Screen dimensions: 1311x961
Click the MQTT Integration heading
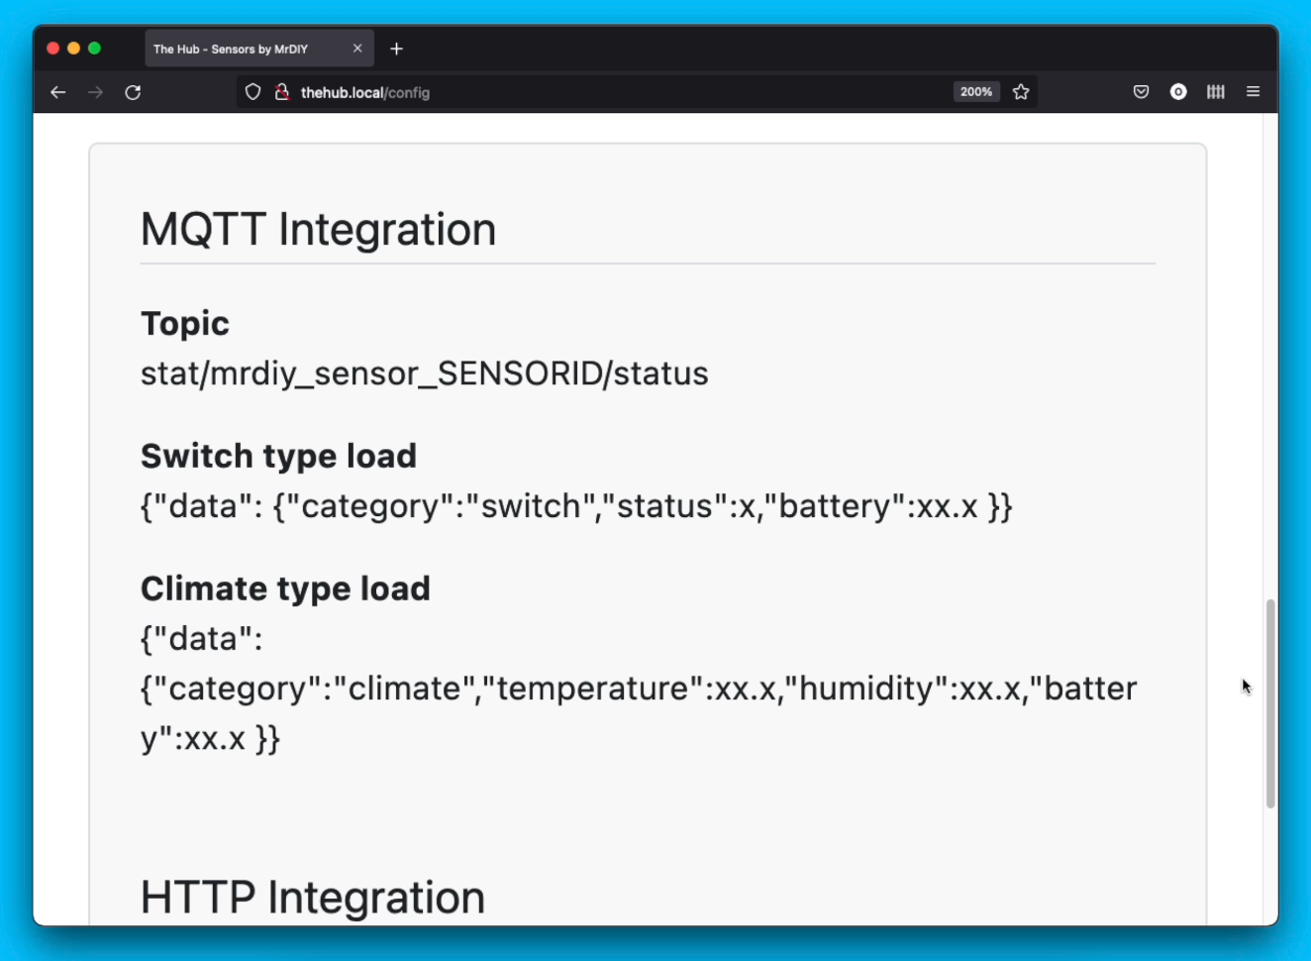pos(318,229)
